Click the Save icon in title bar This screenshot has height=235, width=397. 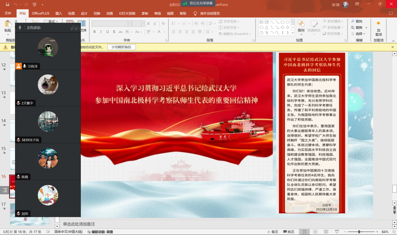point(8,4)
